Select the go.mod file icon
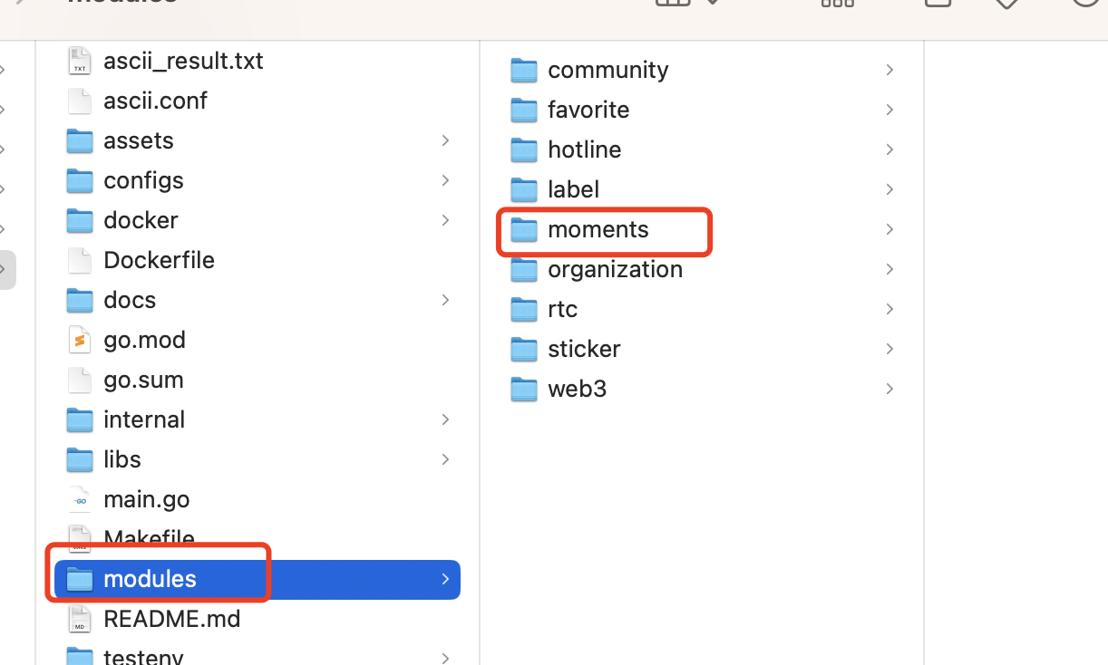Screen dimensions: 1108x665 pos(80,340)
